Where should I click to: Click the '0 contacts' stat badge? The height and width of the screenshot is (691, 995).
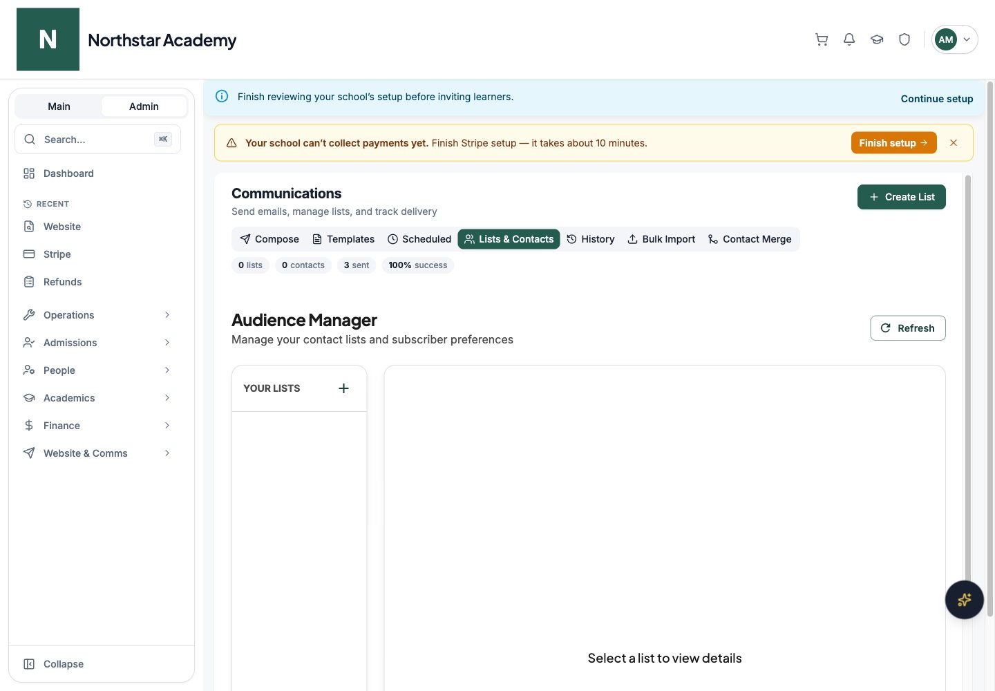click(303, 265)
